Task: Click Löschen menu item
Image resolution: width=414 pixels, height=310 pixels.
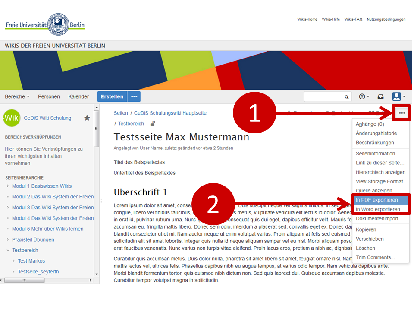Action: tap(380, 248)
